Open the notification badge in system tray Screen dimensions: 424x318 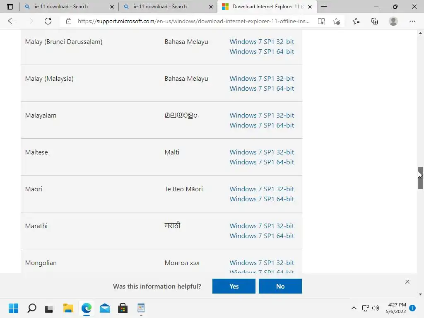pyautogui.click(x=412, y=308)
